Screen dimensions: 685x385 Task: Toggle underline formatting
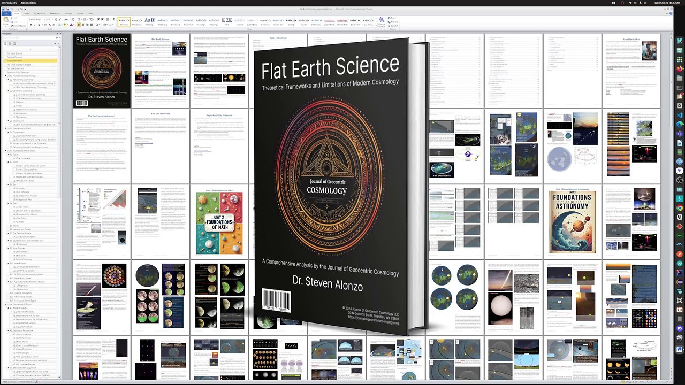pos(39,25)
